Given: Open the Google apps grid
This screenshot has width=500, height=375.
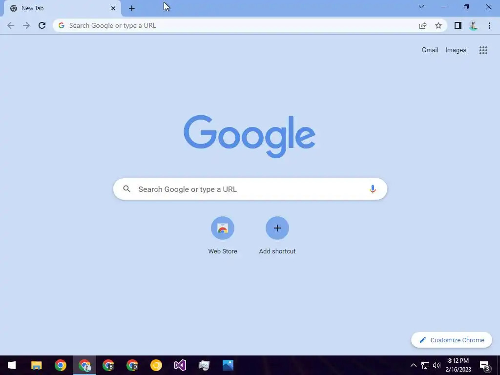Looking at the screenshot, I should pyautogui.click(x=483, y=50).
